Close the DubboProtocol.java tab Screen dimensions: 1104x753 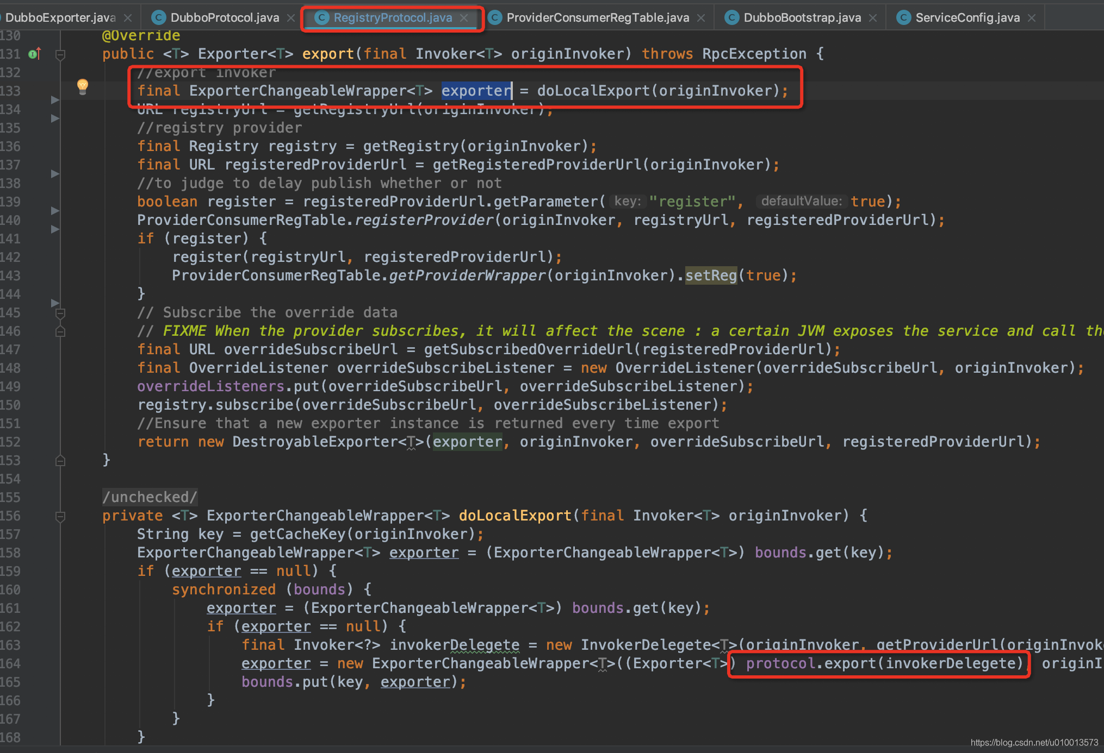click(x=291, y=18)
